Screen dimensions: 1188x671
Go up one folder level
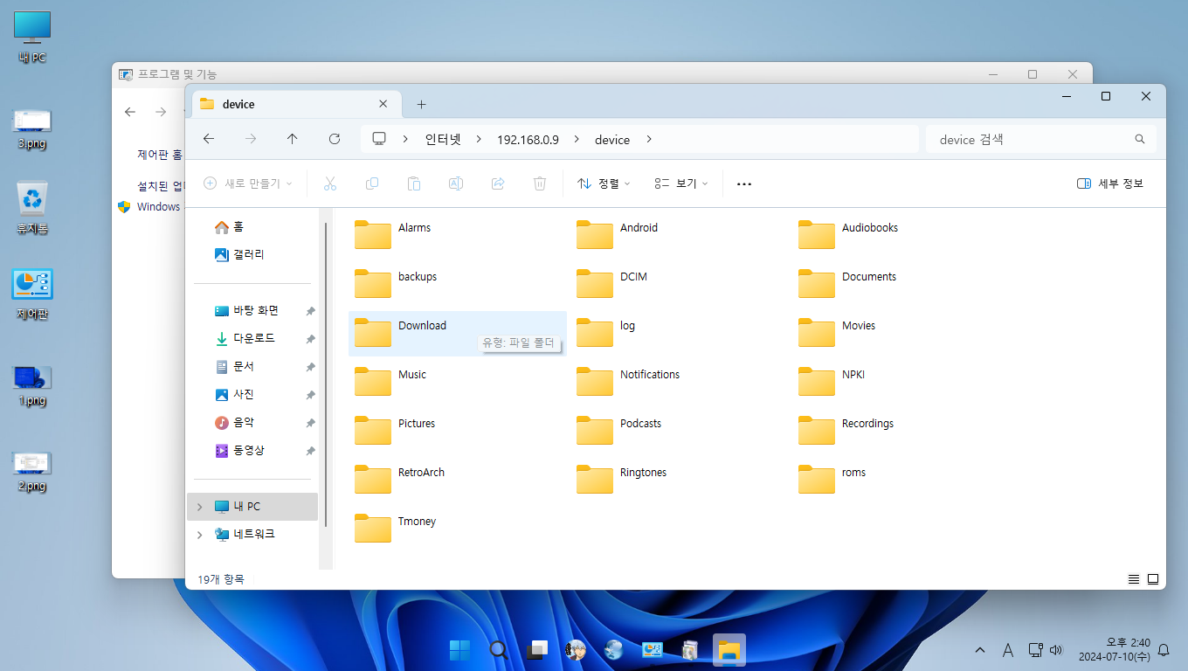pyautogui.click(x=293, y=139)
